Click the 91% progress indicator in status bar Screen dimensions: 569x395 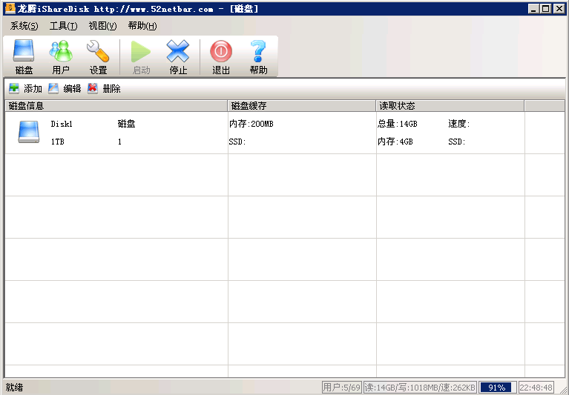pyautogui.click(x=497, y=387)
